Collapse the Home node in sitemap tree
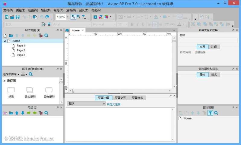 pyautogui.click(x=5, y=41)
